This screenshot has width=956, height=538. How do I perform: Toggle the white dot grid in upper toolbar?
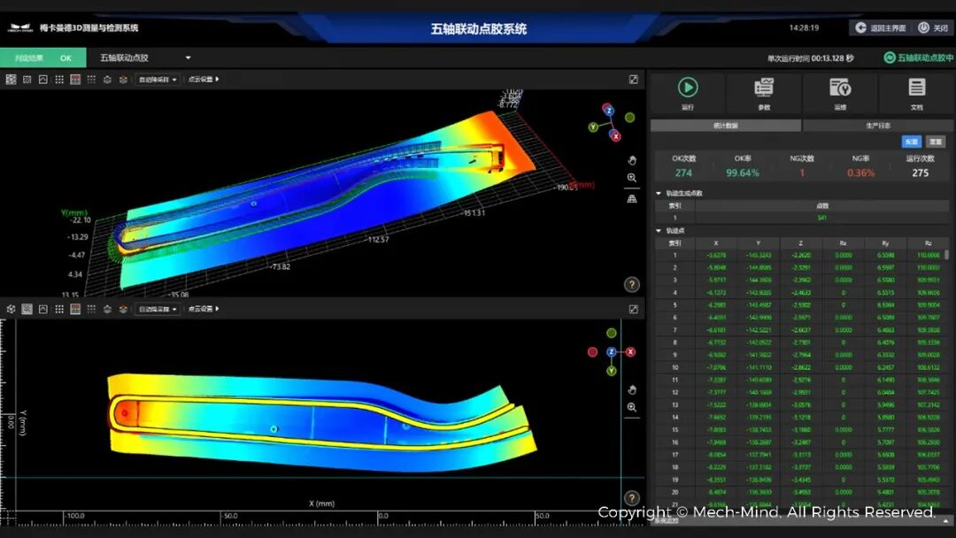point(59,80)
